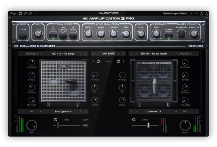The height and width of the screenshot is (147, 217).
Task: Open the GallienKrueger Default preset menu
Action: (175, 13)
